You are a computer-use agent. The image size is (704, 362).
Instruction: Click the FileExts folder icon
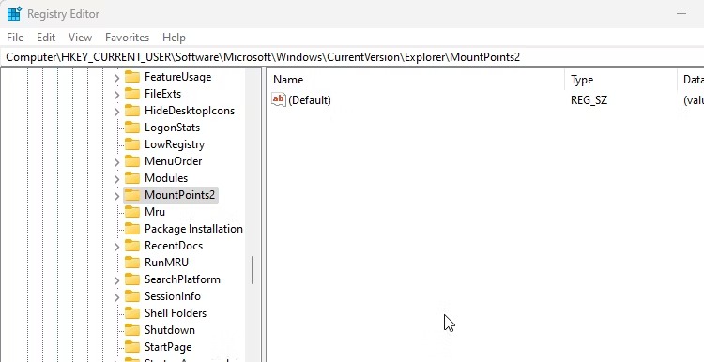pos(132,94)
